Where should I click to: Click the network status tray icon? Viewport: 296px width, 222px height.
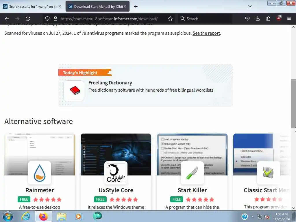[x=260, y=217]
